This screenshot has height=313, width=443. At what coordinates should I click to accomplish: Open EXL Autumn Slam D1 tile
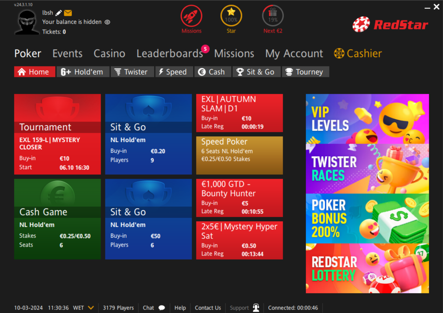point(240,113)
